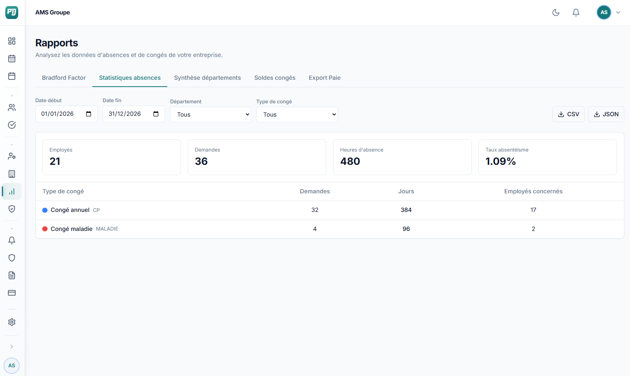Click the blue Congé annuel color dot
630x376 pixels.
click(x=45, y=210)
